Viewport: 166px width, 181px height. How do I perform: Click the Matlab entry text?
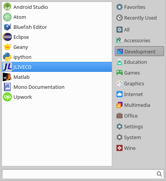(x=22, y=77)
